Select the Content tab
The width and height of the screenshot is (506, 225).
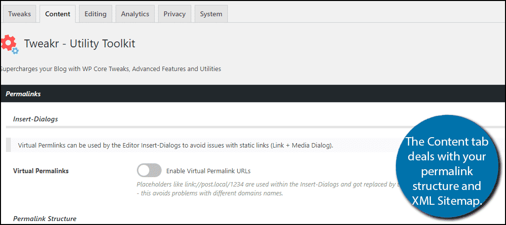[x=57, y=14]
